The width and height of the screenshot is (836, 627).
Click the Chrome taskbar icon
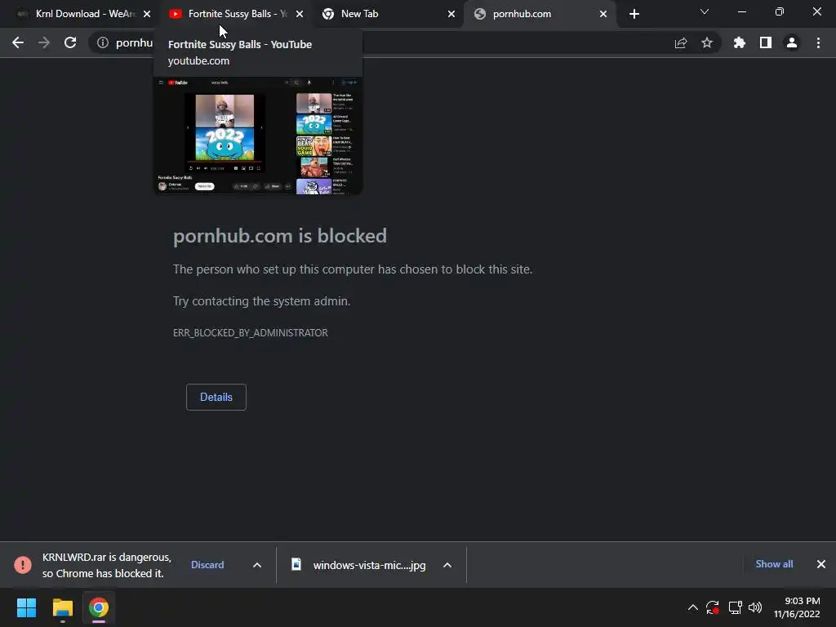tap(99, 607)
